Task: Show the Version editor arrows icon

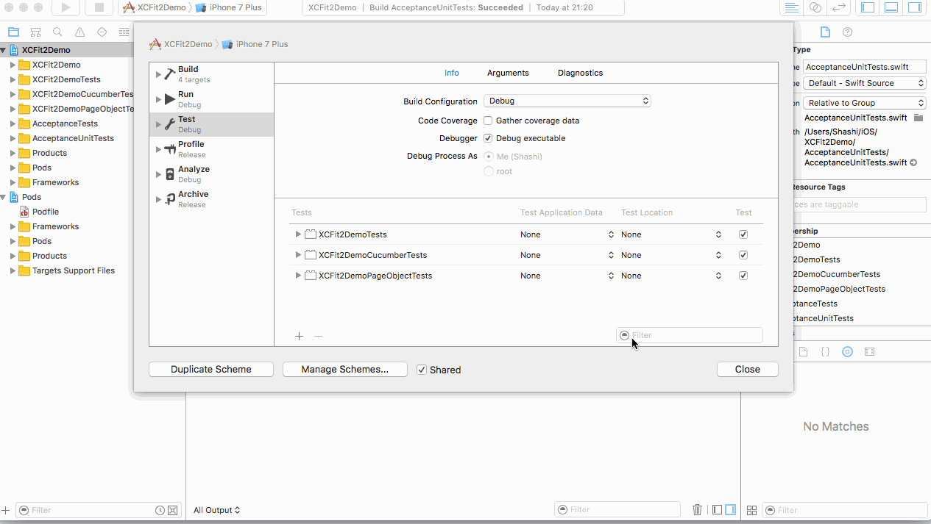Action: (839, 8)
